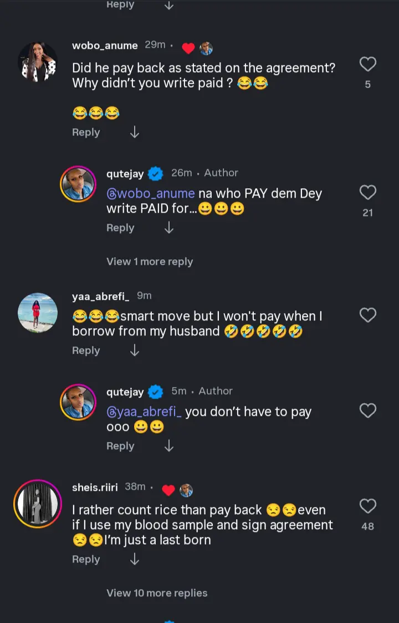This screenshot has width=399, height=623.
Task: Reply to sheis.riiri's comment
Action: pos(86,559)
